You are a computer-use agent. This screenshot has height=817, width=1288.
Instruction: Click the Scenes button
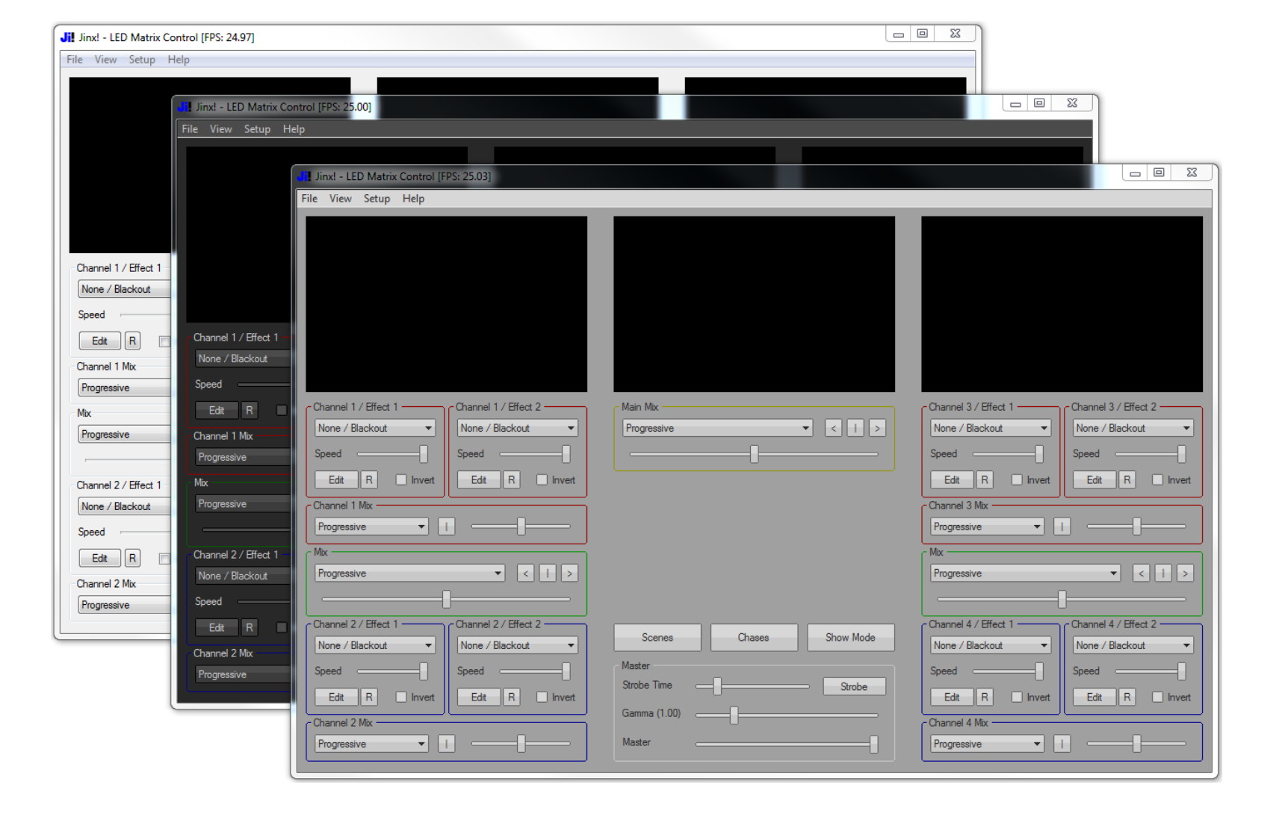pyautogui.click(x=657, y=637)
